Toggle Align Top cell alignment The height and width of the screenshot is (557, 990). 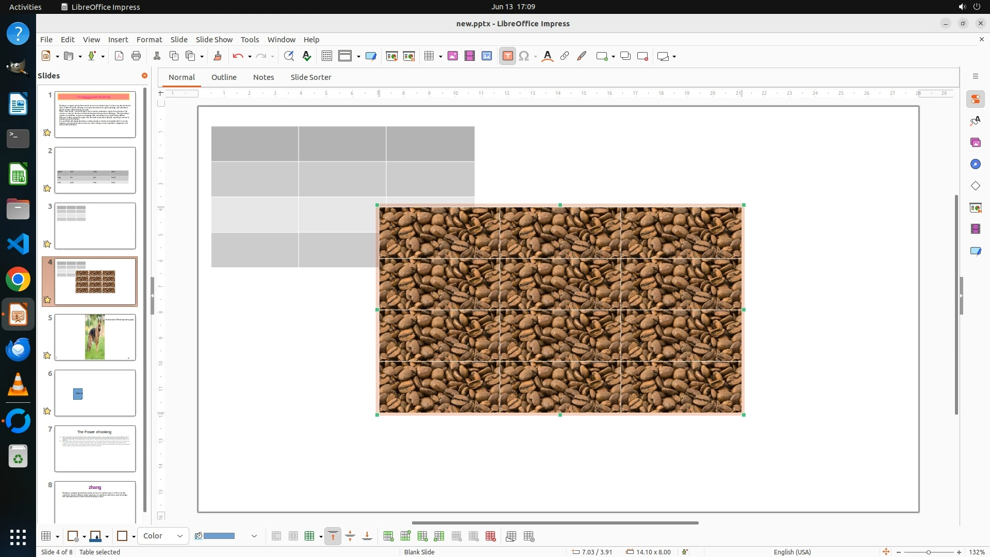(333, 536)
